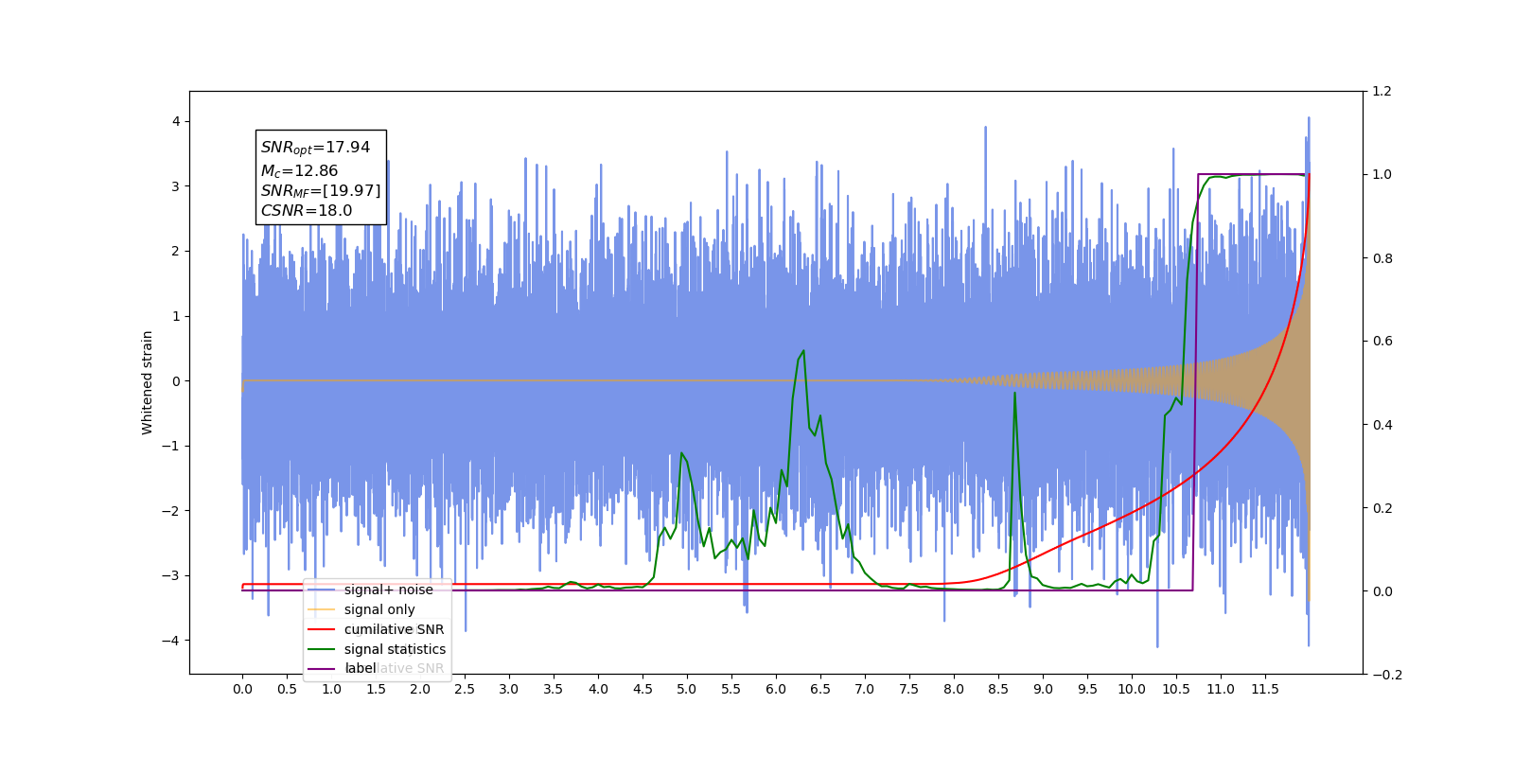Click the Mc=12.86 annotation line
The width and height of the screenshot is (1514, 757).
[299, 171]
